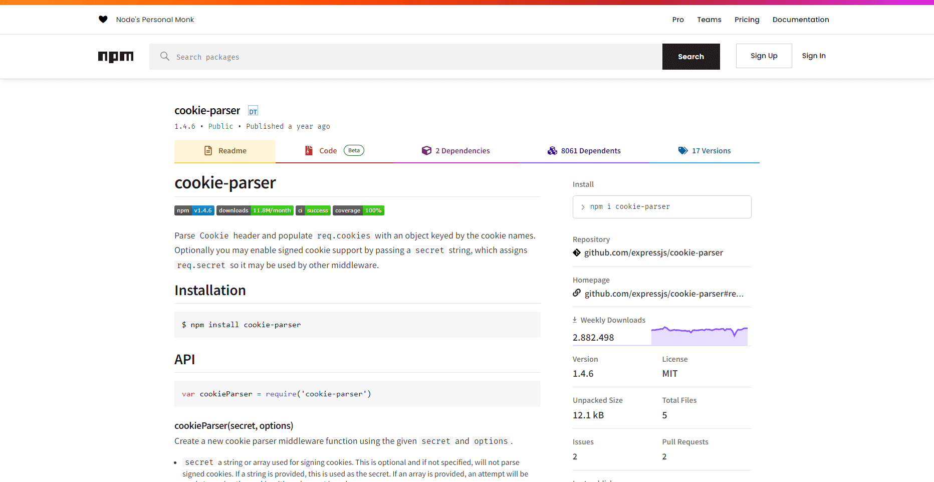Click the Code tab file icon
Image resolution: width=934 pixels, height=482 pixels.
tap(309, 151)
